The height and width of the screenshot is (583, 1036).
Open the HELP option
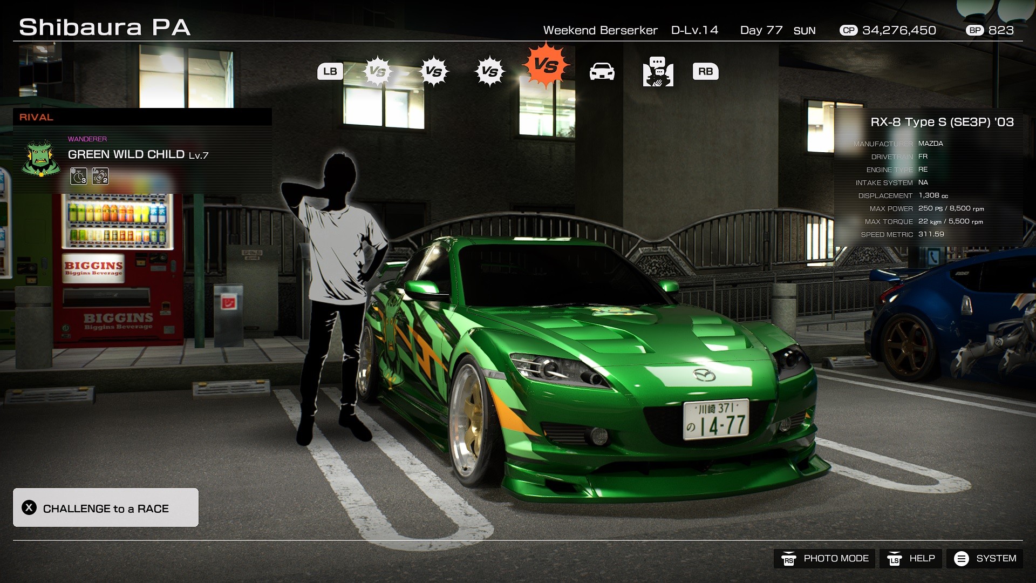click(911, 559)
